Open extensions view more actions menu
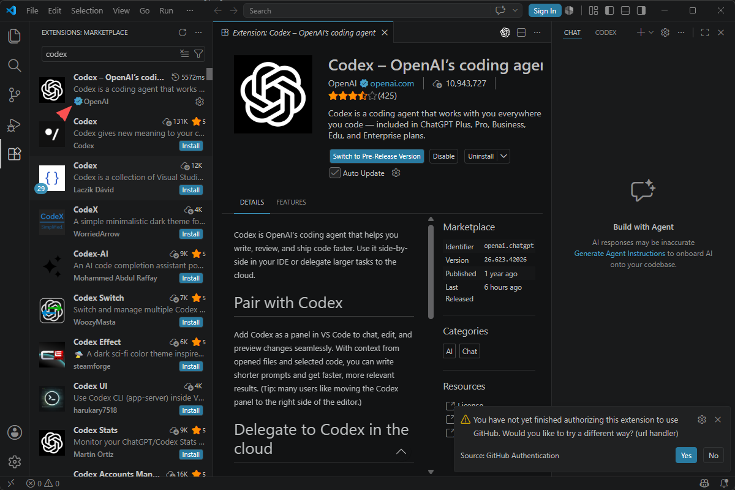The height and width of the screenshot is (490, 735). (x=198, y=32)
